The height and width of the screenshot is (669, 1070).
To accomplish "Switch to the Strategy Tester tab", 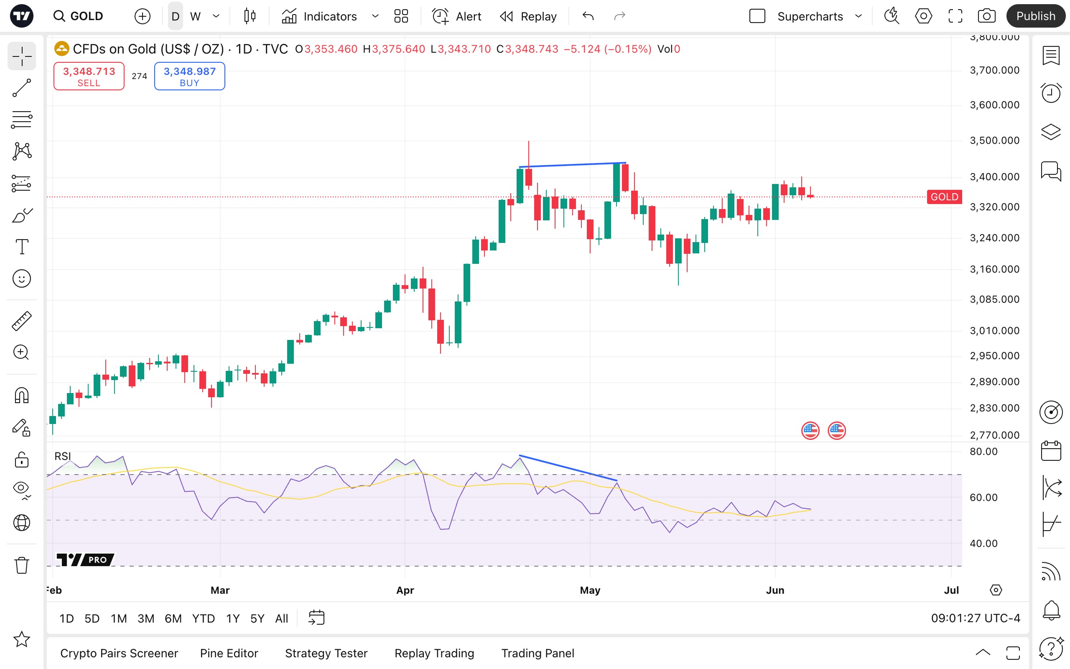I will coord(326,653).
